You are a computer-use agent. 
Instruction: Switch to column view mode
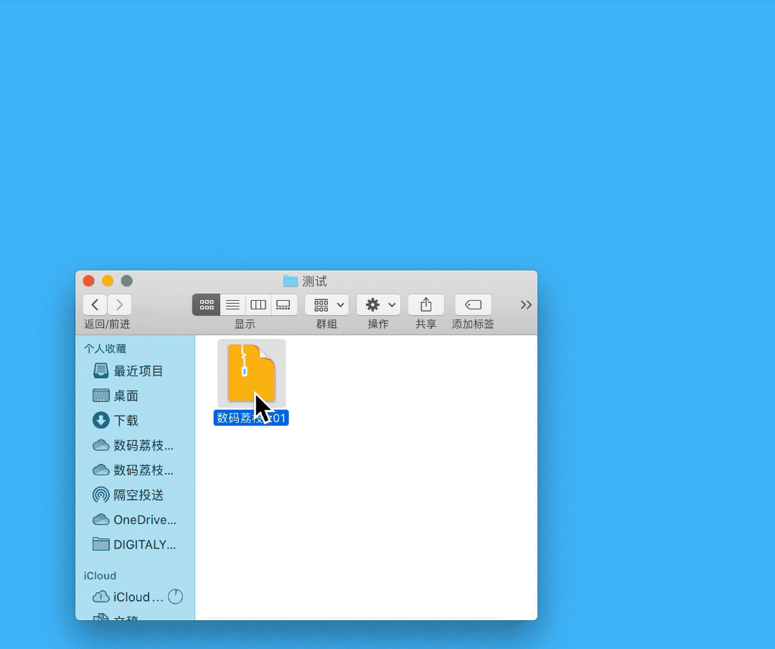coord(258,304)
